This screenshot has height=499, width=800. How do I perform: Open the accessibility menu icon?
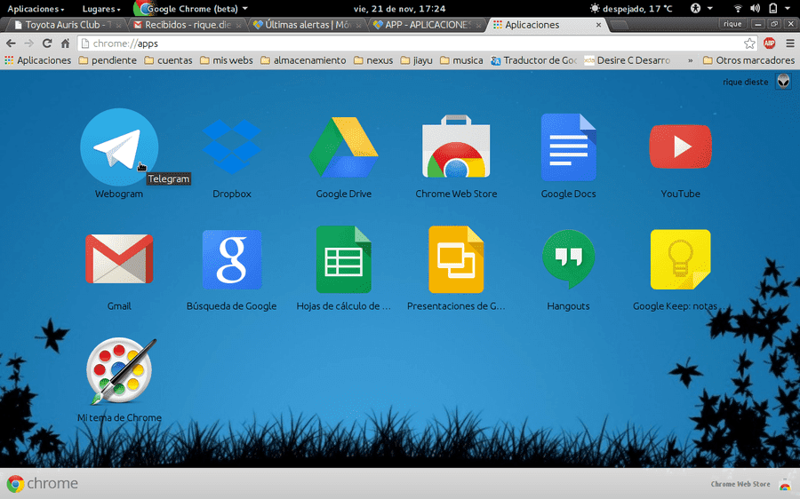point(695,8)
